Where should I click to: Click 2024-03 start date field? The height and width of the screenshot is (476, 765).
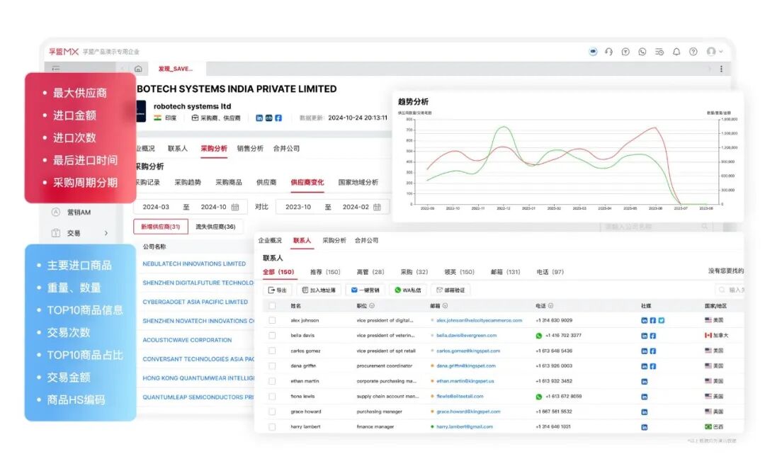[x=156, y=207]
